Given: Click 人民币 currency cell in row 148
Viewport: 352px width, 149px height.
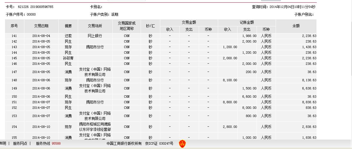Looking at the screenshot, I should (266, 80).
